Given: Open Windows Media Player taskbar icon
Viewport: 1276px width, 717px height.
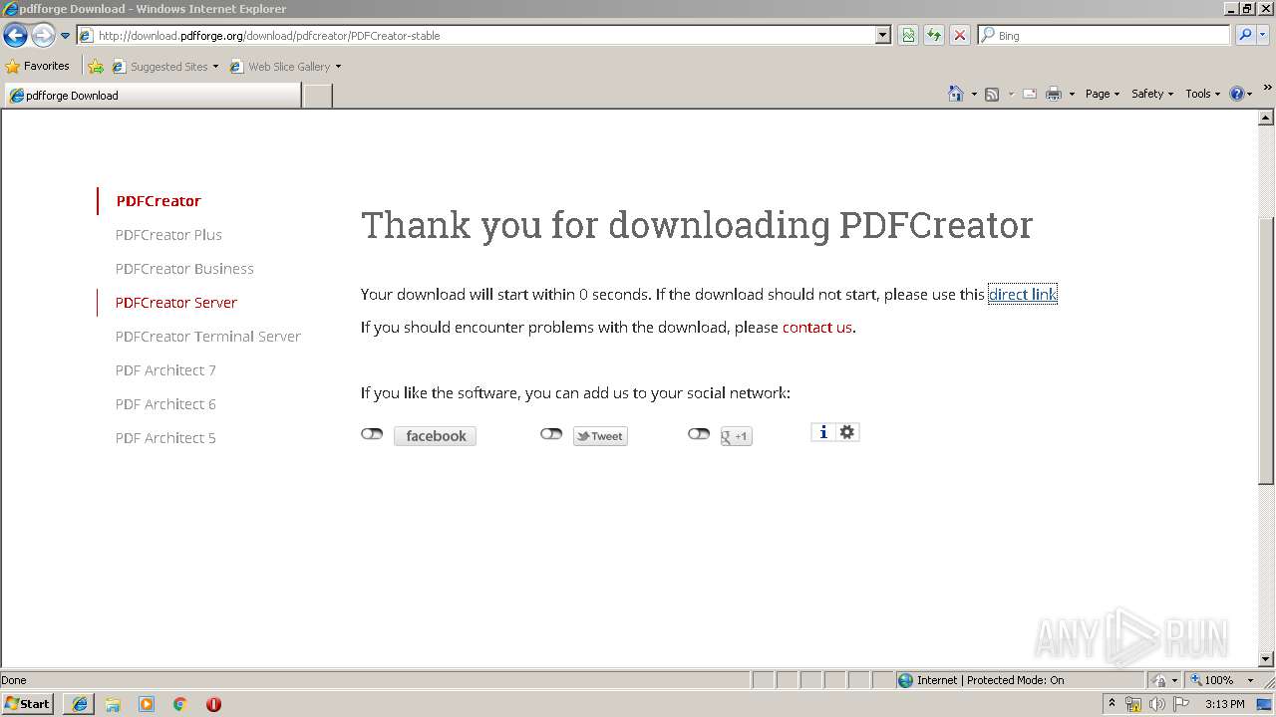Looking at the screenshot, I should tap(147, 704).
